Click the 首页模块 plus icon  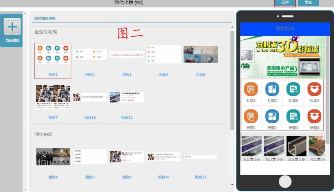[x=12, y=27]
